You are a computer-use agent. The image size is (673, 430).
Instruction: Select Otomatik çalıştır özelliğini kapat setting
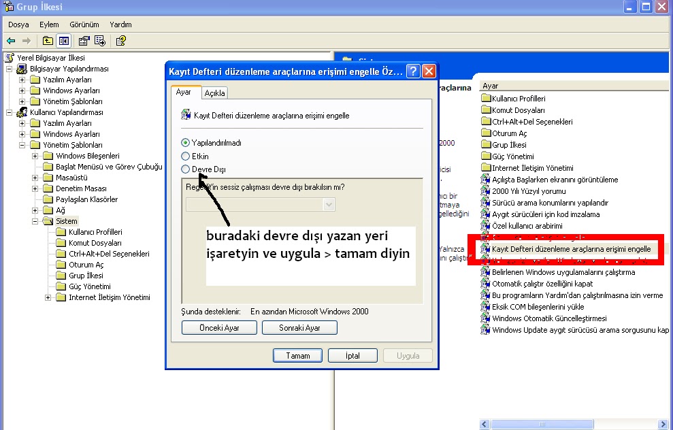(x=537, y=284)
